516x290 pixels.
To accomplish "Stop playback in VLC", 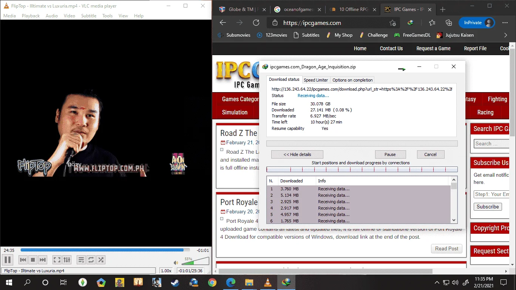I will coord(33,260).
